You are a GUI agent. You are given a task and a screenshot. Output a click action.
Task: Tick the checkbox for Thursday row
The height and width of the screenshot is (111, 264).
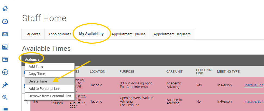pos(26,102)
